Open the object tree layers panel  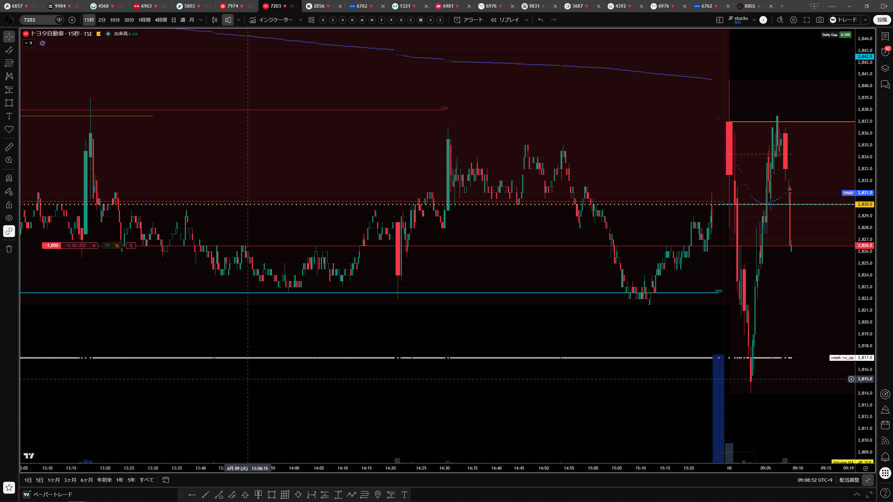pyautogui.click(x=885, y=68)
